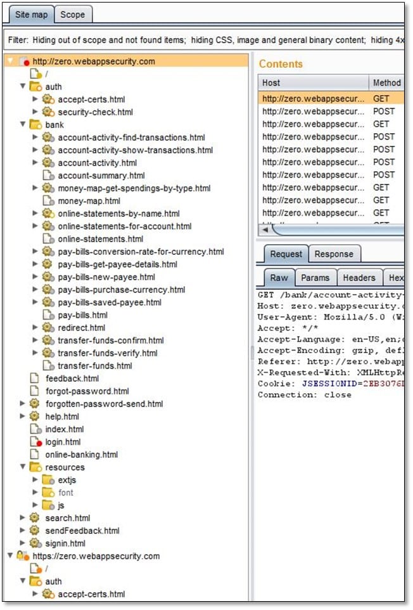The width and height of the screenshot is (413, 610).
Task: Click the gear icon beside security-check.html
Action: (x=49, y=112)
